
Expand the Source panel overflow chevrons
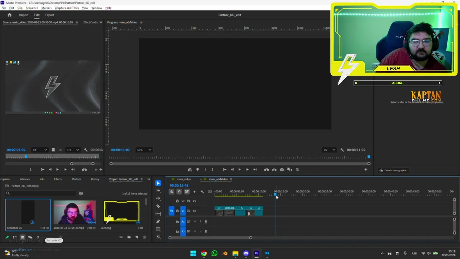click(101, 22)
